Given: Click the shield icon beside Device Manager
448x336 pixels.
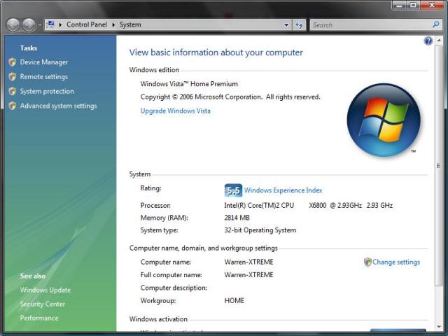Looking at the screenshot, I should (13, 62).
